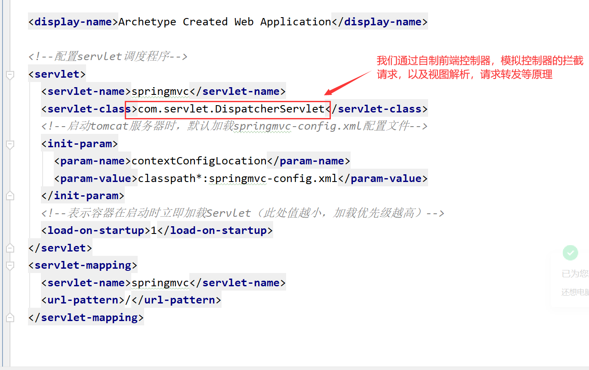Toggle fold marker beside </servlet> closing tag

pyautogui.click(x=10, y=248)
